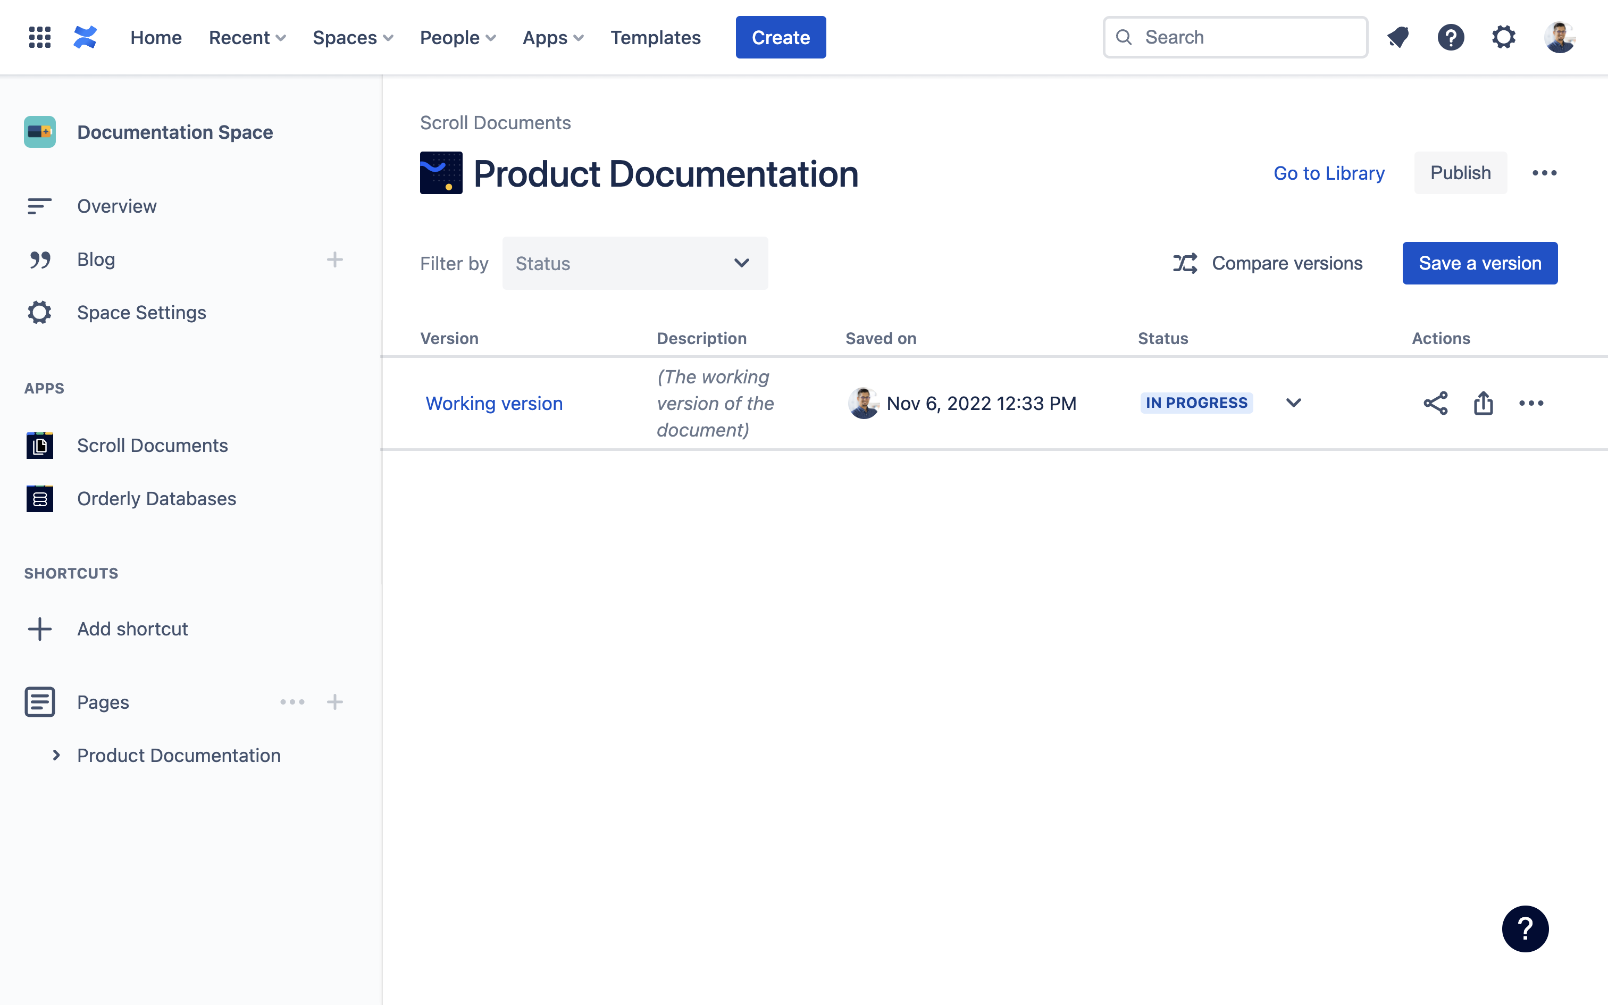1608x1005 pixels.
Task: Open the app switcher grid icon
Action: coord(40,37)
